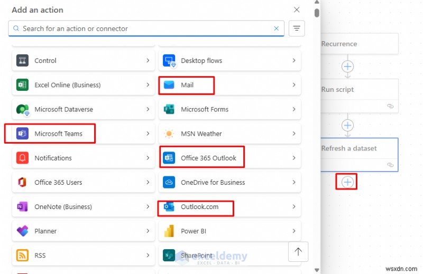Click the 'RSS' connector label

pos(40,256)
